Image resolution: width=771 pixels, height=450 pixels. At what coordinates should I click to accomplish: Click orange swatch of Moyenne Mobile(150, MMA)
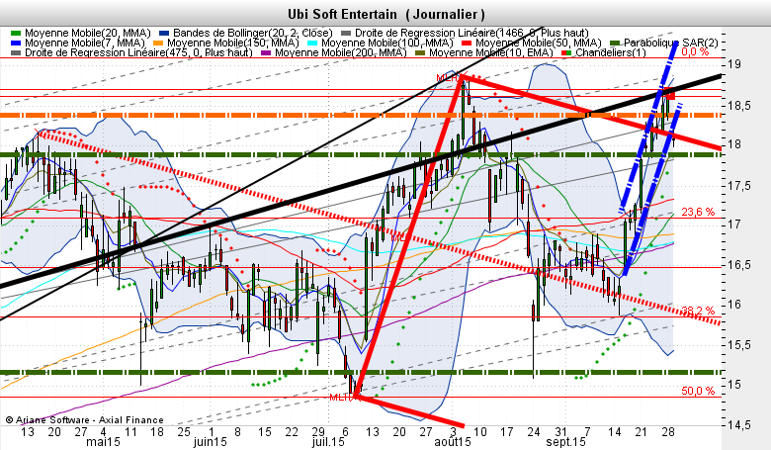click(158, 43)
